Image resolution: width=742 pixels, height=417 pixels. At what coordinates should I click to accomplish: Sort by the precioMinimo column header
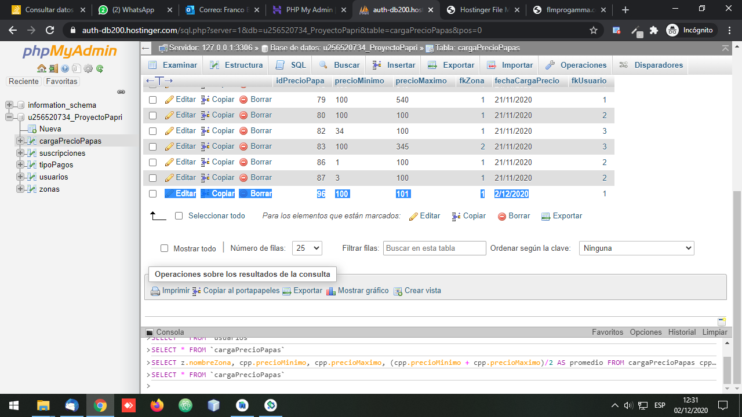pyautogui.click(x=359, y=81)
